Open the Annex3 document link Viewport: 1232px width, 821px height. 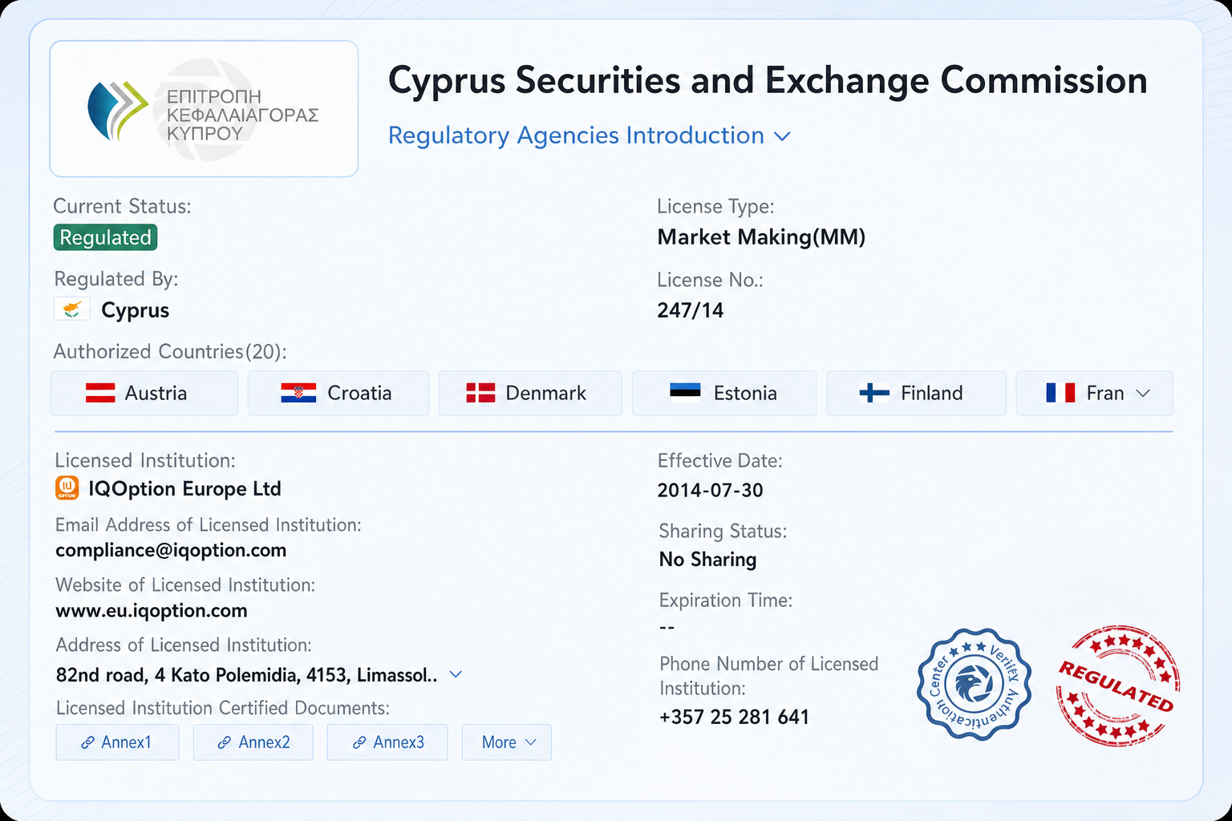(x=387, y=742)
